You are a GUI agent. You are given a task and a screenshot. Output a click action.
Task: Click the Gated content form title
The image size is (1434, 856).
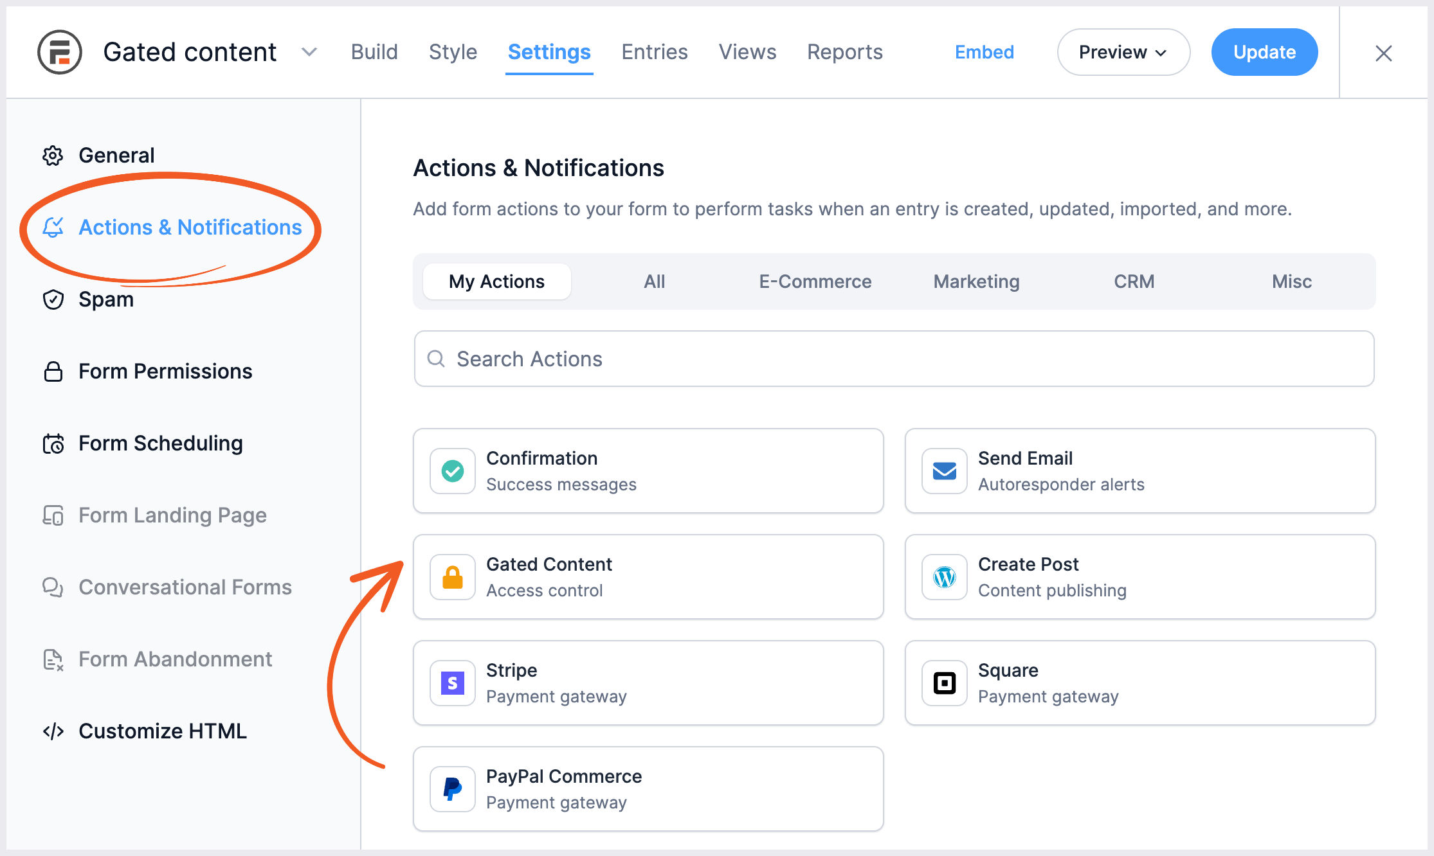[190, 52]
